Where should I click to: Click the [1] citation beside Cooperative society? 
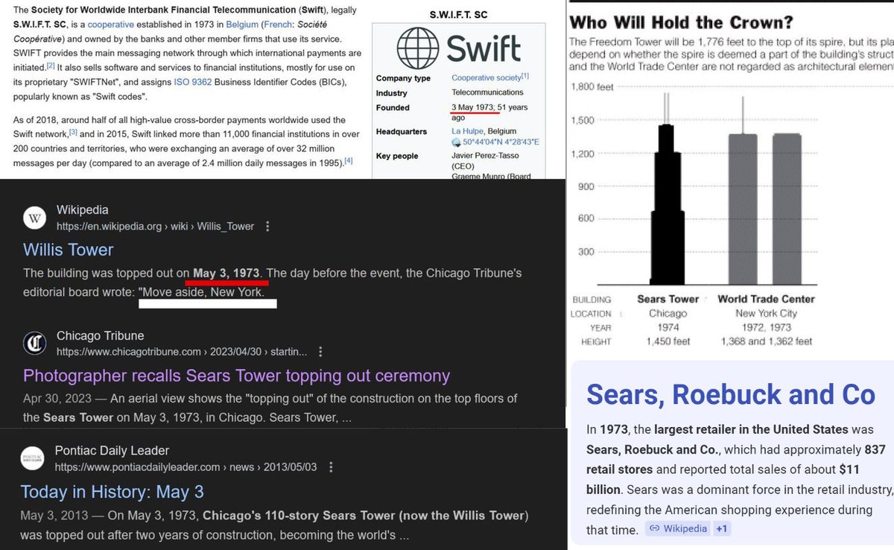(x=525, y=76)
